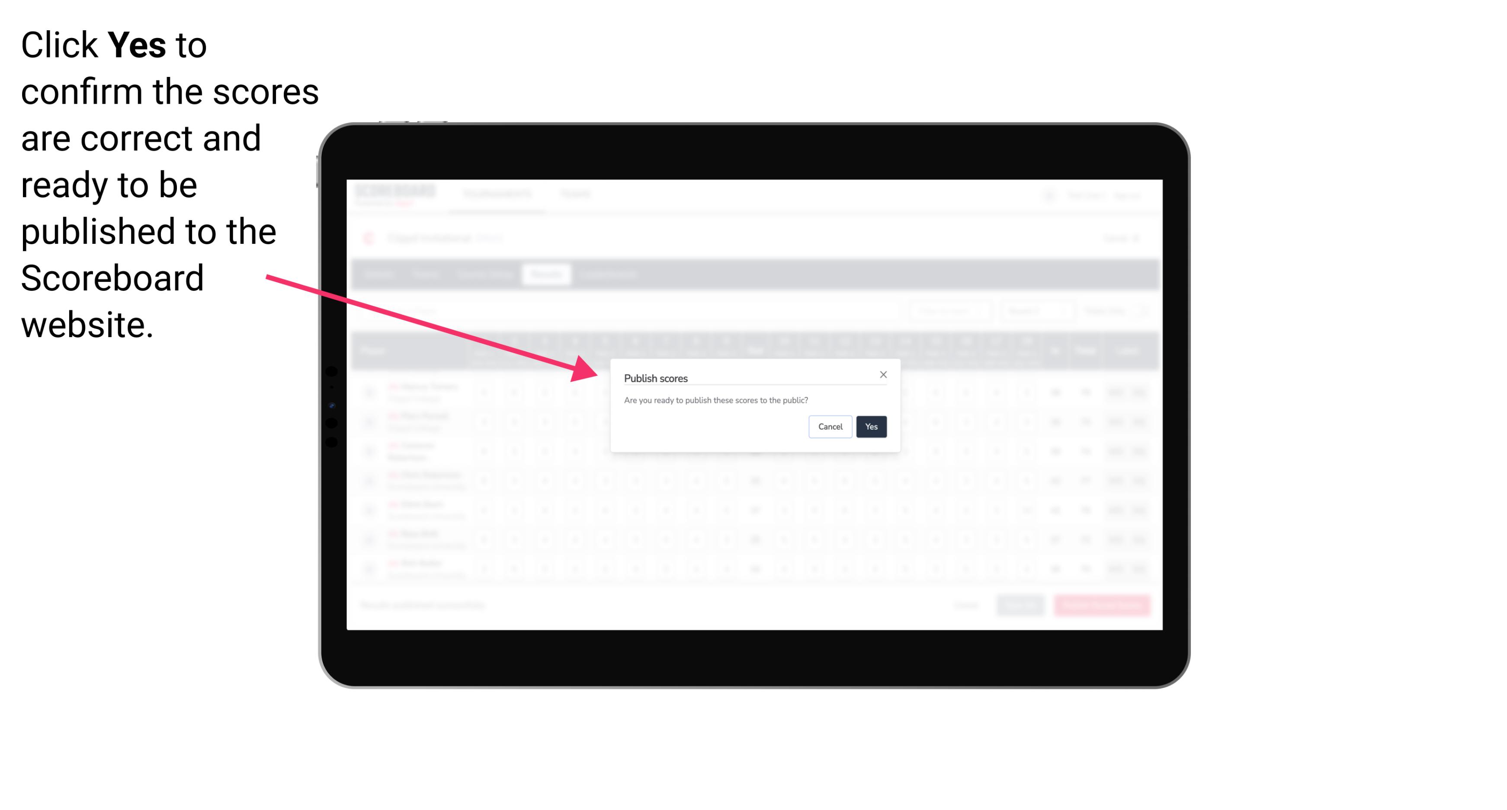Image resolution: width=1507 pixels, height=810 pixels.
Task: Click the publish scores icon button
Action: pyautogui.click(x=869, y=426)
